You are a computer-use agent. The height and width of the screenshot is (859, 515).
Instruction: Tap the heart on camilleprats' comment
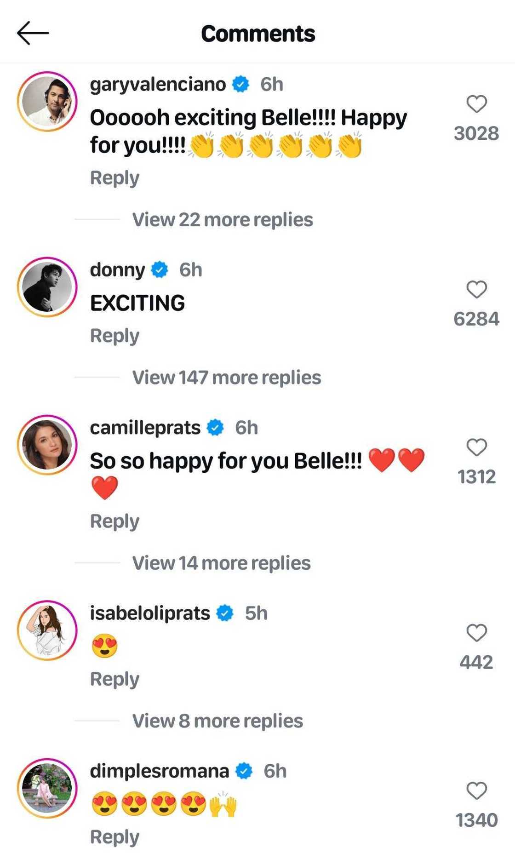coord(476,447)
